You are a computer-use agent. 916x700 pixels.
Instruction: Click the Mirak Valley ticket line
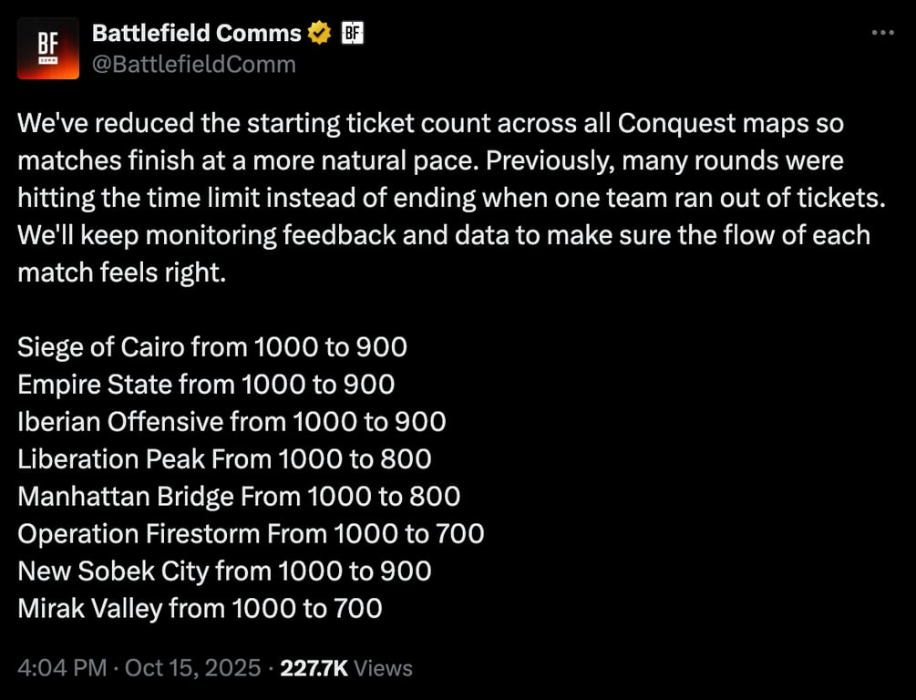200,608
